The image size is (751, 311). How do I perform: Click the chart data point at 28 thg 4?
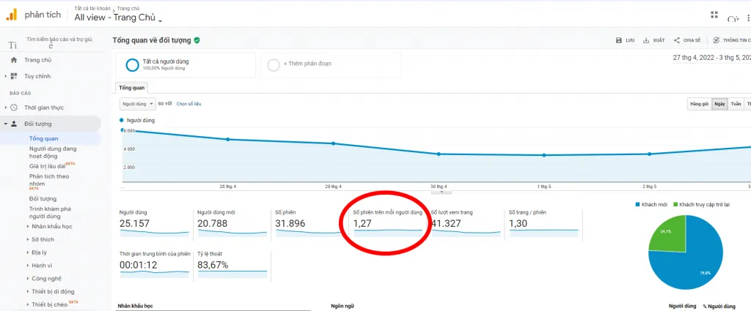[x=228, y=140]
